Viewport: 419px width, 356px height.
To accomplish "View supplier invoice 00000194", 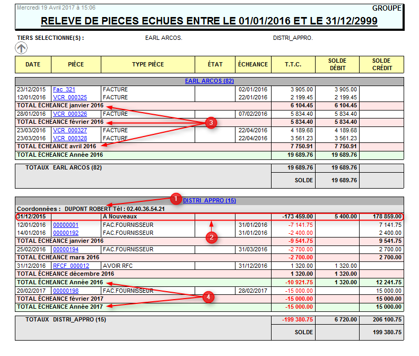I will (x=66, y=249).
